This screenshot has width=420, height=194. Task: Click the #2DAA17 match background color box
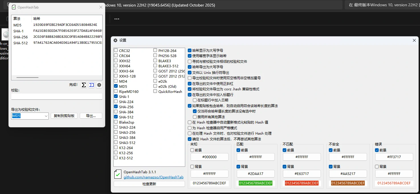pyautogui.click(x=256, y=174)
